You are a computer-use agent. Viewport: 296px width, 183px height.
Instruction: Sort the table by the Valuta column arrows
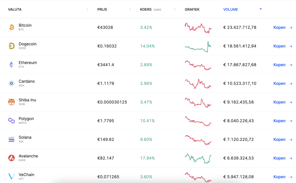point(87,10)
